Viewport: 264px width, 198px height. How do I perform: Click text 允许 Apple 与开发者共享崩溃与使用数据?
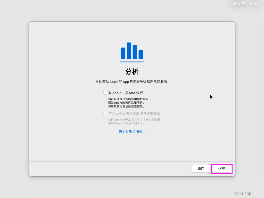134,120
